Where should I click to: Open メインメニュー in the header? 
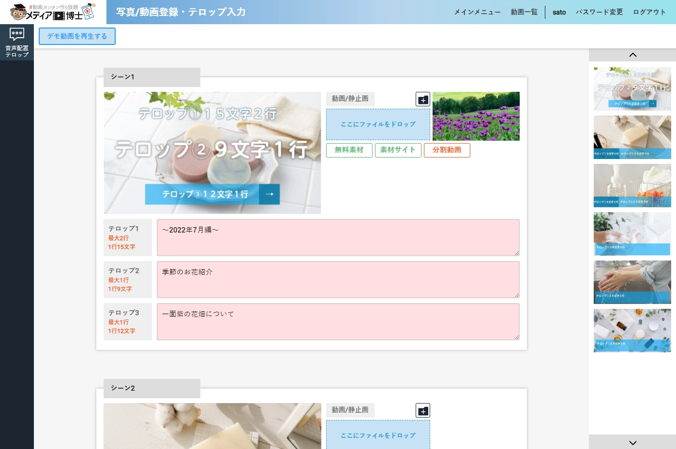click(x=477, y=12)
